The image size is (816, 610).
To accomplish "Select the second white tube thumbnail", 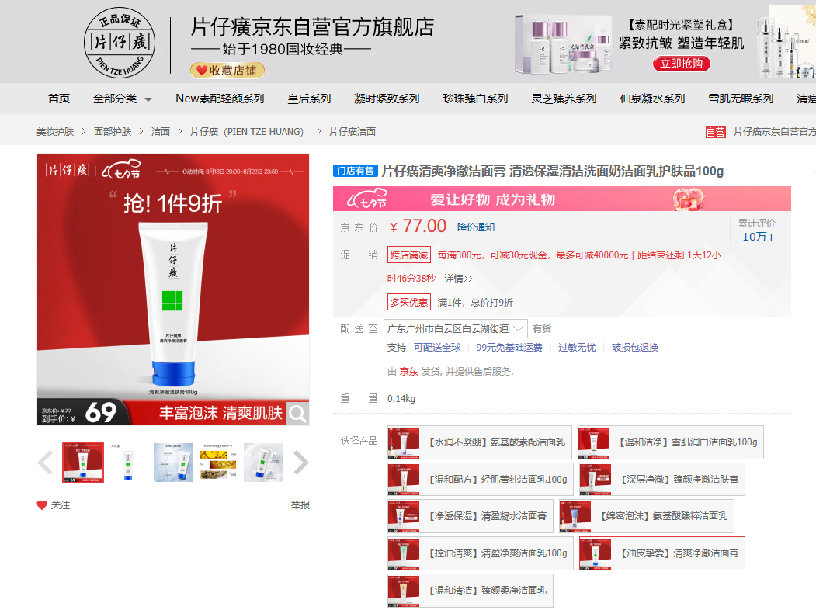I will [127, 463].
